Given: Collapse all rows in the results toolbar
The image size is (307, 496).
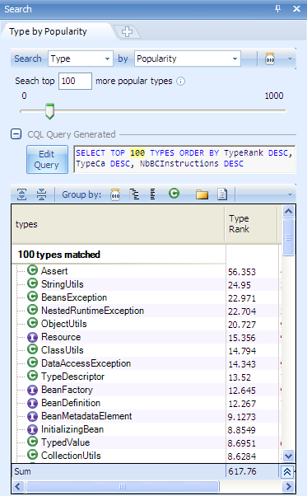Looking at the screenshot, I should click(x=41, y=194).
